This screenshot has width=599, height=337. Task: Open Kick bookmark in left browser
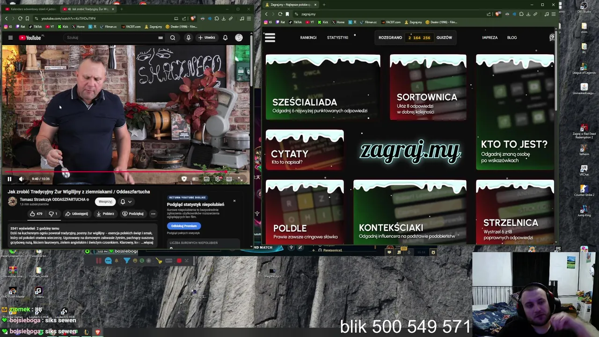[x=63, y=27]
